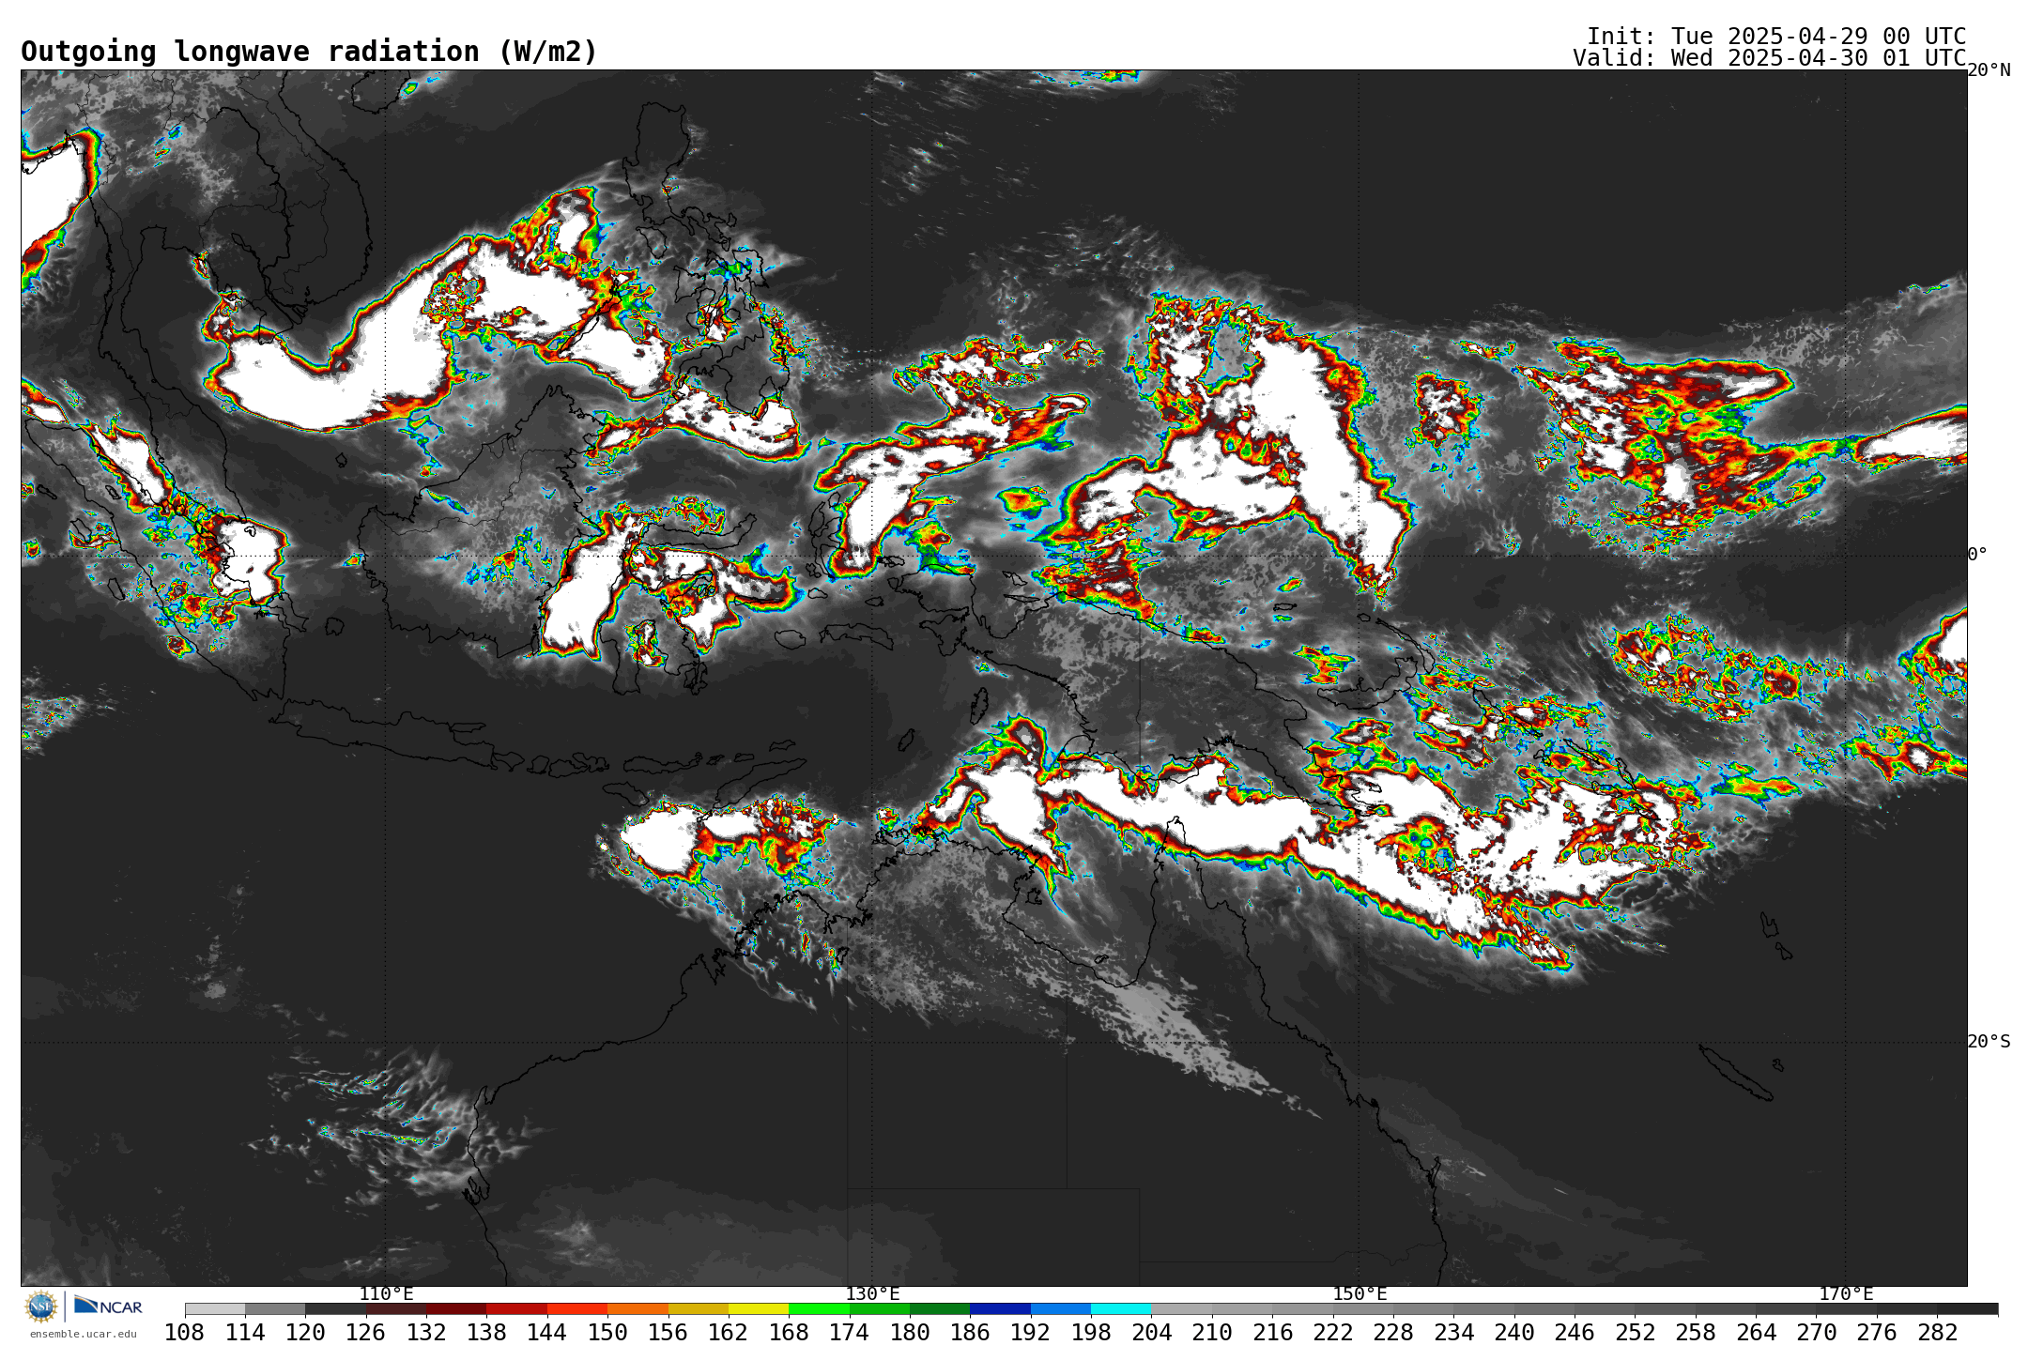Viewport: 2028px width, 1345px height.
Task: Click the 170°E longitude label
Action: pyautogui.click(x=1846, y=1294)
